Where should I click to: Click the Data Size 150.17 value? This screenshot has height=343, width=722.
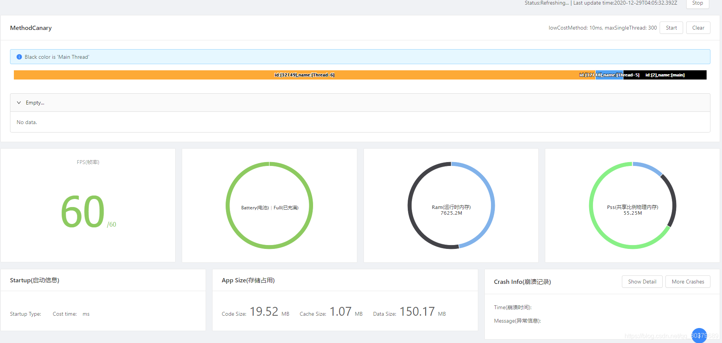tap(417, 312)
